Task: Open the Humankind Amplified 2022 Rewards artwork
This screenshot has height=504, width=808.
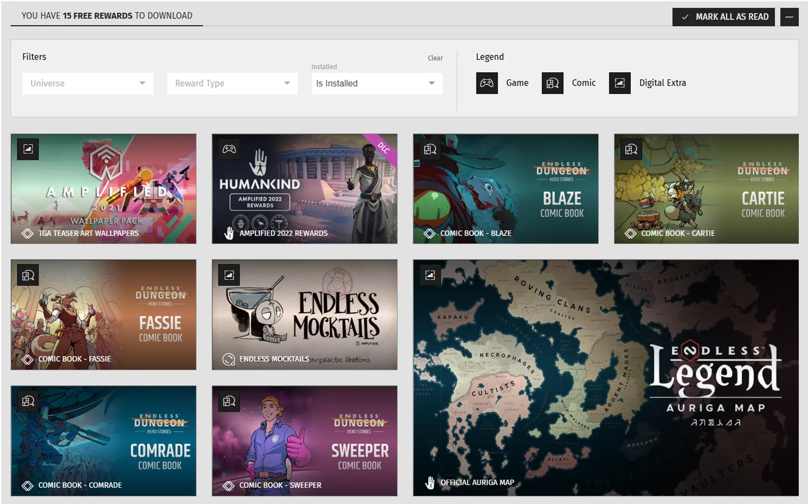Action: pyautogui.click(x=305, y=189)
